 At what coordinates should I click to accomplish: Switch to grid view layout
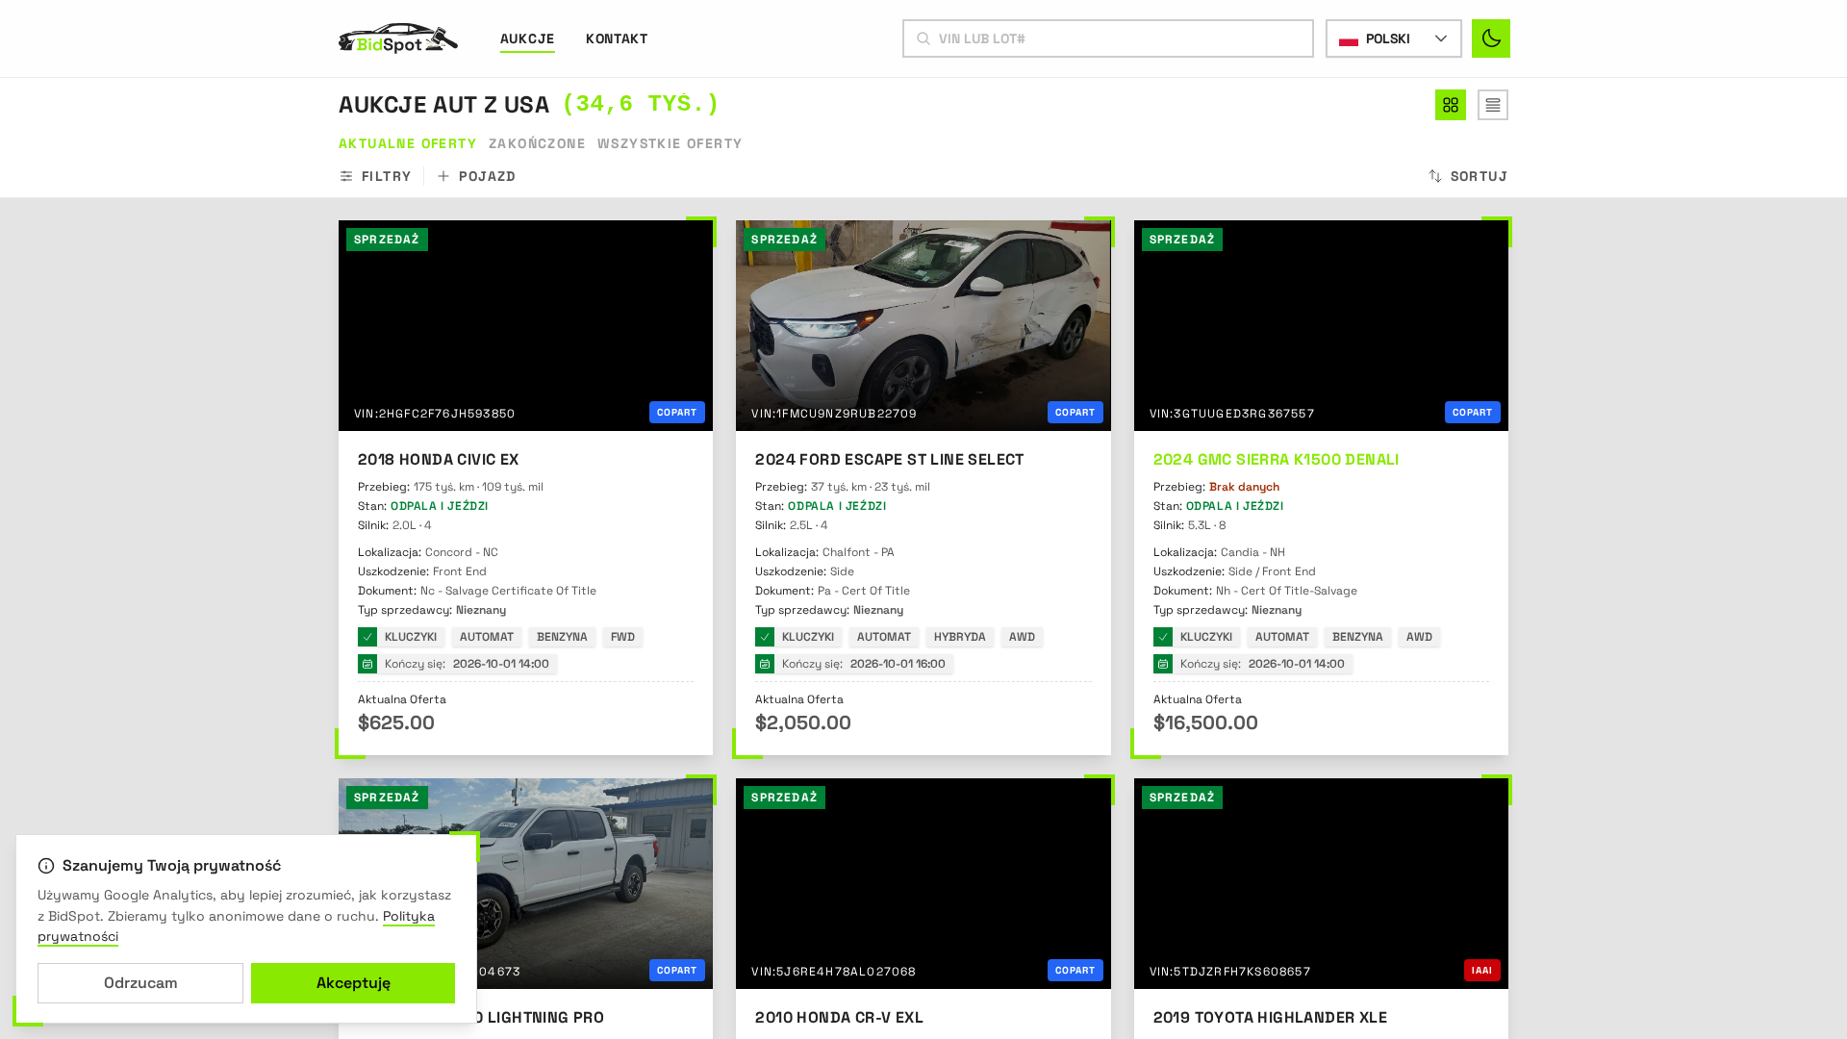(x=1450, y=105)
